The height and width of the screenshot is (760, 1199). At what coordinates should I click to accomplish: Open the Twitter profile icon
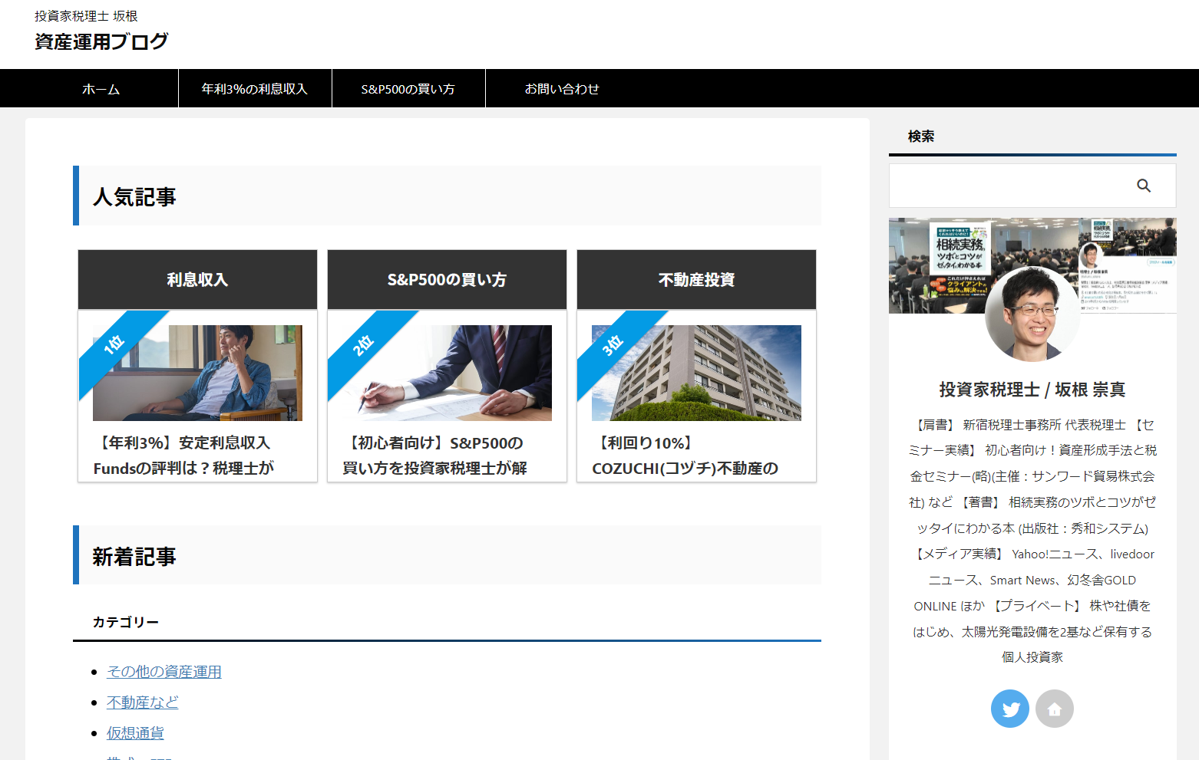point(1010,709)
